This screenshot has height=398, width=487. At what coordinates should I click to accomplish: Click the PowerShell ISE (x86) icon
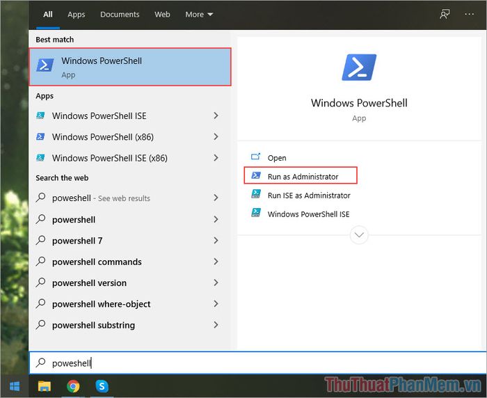(40, 158)
